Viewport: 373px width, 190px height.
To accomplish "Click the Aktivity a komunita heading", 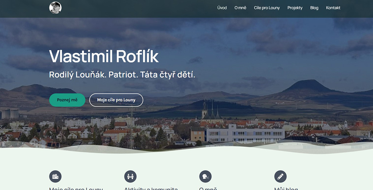I will (x=151, y=188).
